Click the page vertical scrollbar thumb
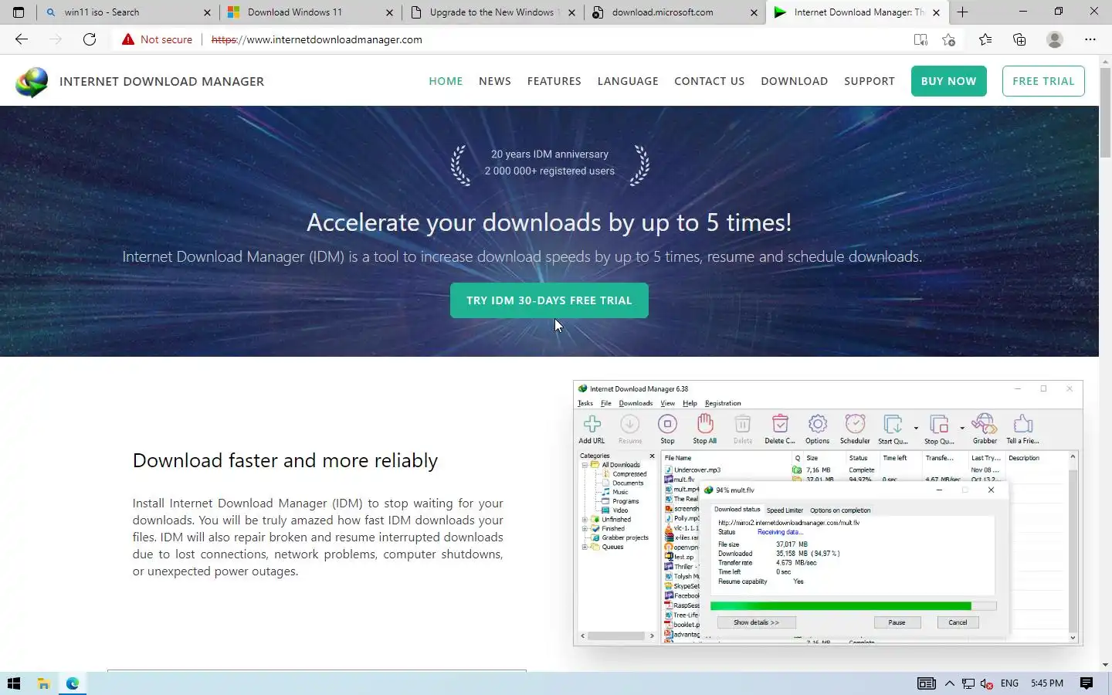The height and width of the screenshot is (695, 1112). (x=1105, y=113)
